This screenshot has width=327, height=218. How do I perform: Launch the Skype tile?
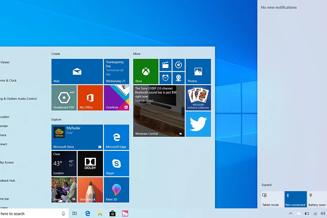click(x=117, y=164)
